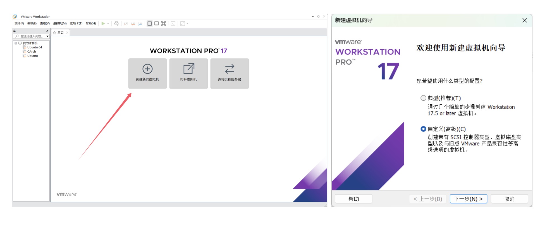This screenshot has height=227, width=545.
Task: Collapse the 我的计算机 tree node
Action: coord(16,43)
